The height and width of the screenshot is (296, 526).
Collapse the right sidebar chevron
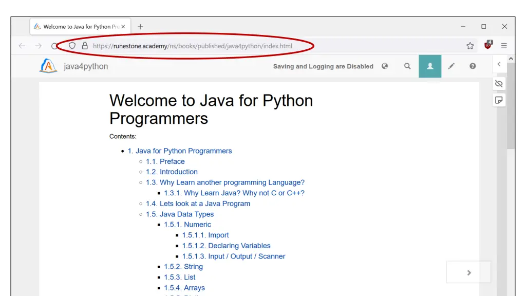coord(499,64)
